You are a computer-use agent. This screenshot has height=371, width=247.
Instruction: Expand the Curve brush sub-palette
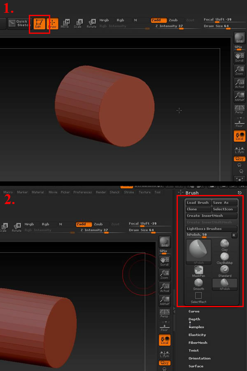pos(194,311)
